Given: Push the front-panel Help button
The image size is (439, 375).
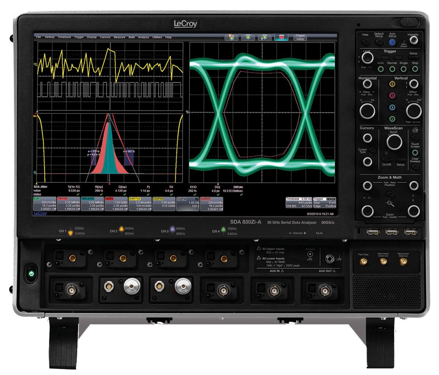Looking at the screenshot, I should tap(365, 42).
